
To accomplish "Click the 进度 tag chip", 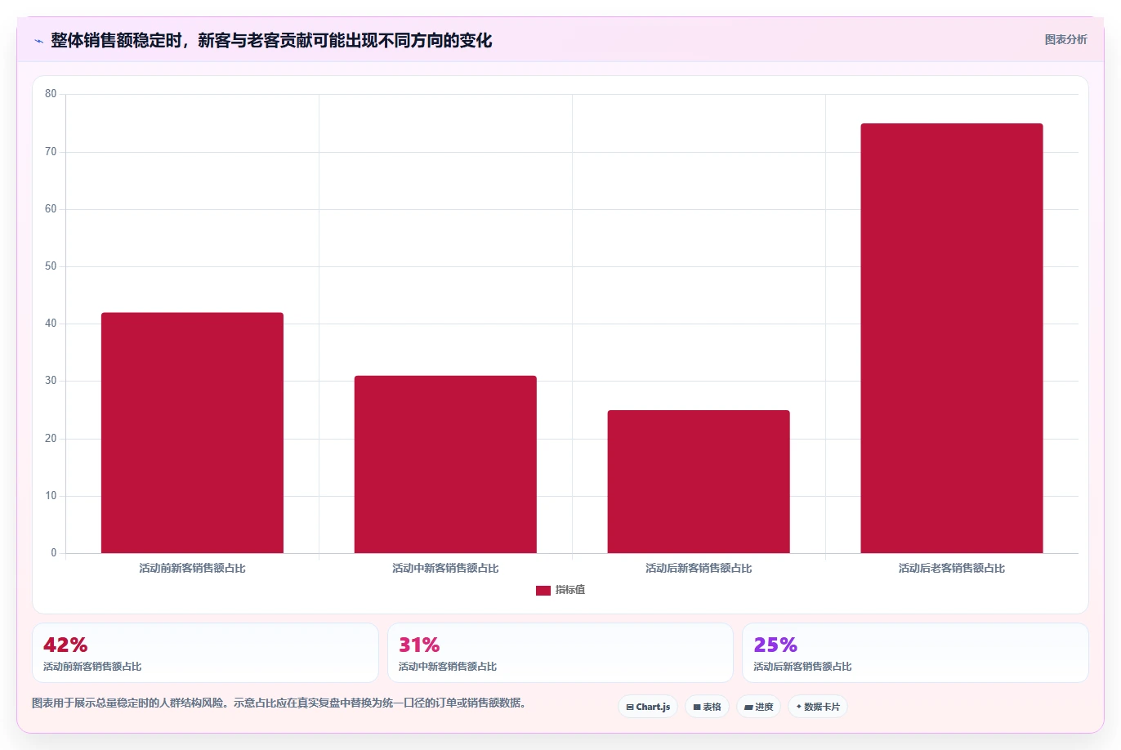I will click(759, 707).
